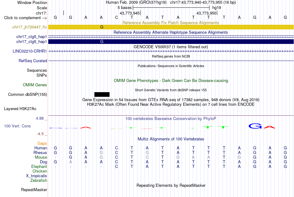The height and width of the screenshot is (197, 294).
Task: Click the Rhesus species label
Action: click(x=40, y=152)
